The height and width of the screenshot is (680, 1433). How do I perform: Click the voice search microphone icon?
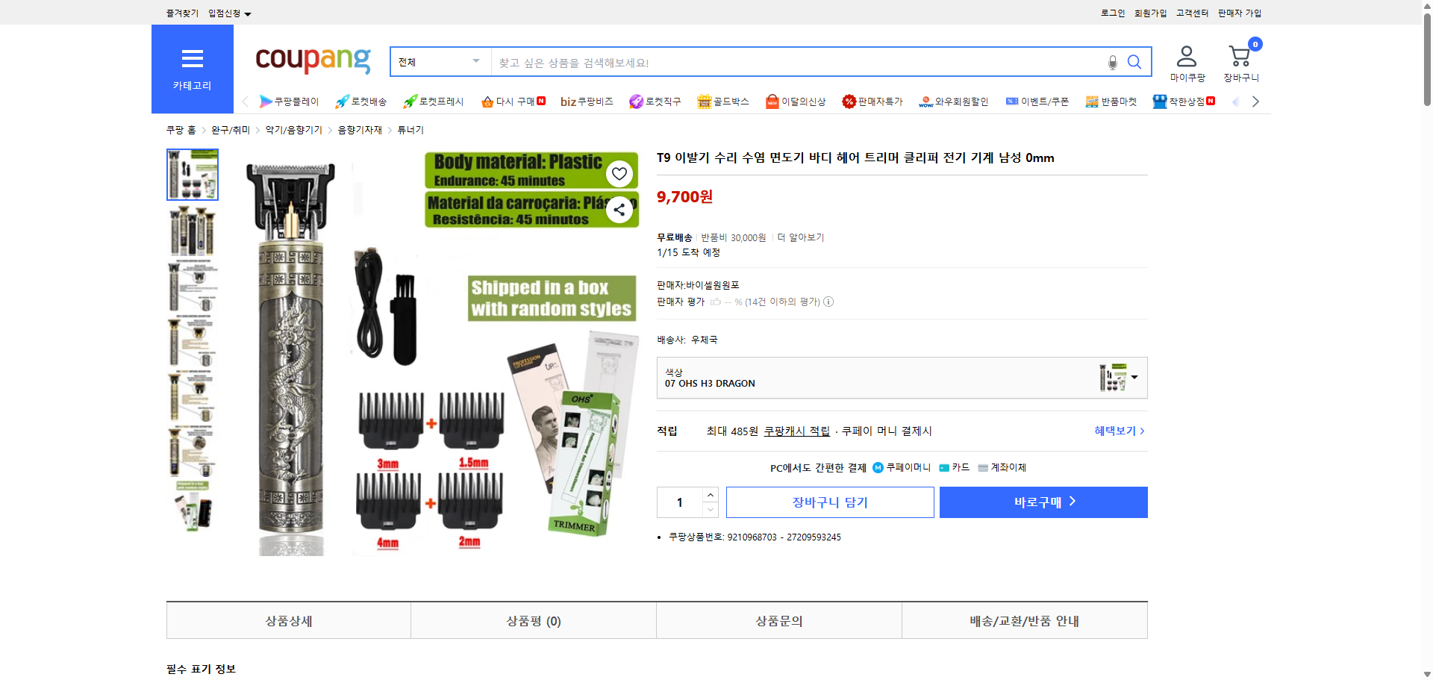pyautogui.click(x=1112, y=63)
